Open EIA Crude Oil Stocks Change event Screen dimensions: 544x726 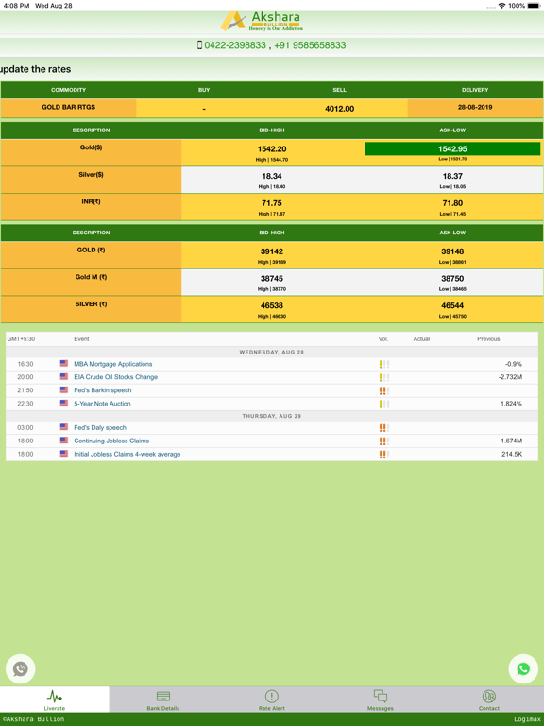pyautogui.click(x=115, y=377)
